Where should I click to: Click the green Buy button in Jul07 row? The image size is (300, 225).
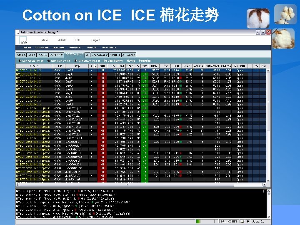pyautogui.click(x=145, y=78)
